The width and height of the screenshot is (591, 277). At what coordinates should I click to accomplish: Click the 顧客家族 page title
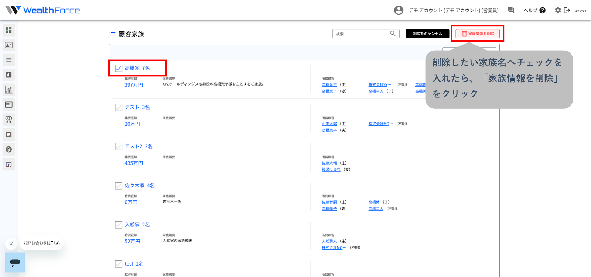[x=131, y=34]
